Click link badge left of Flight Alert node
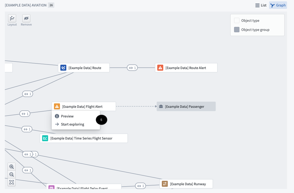 (25, 114)
